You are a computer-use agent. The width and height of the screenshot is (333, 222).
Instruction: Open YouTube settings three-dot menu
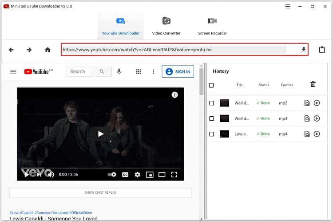coord(153,72)
